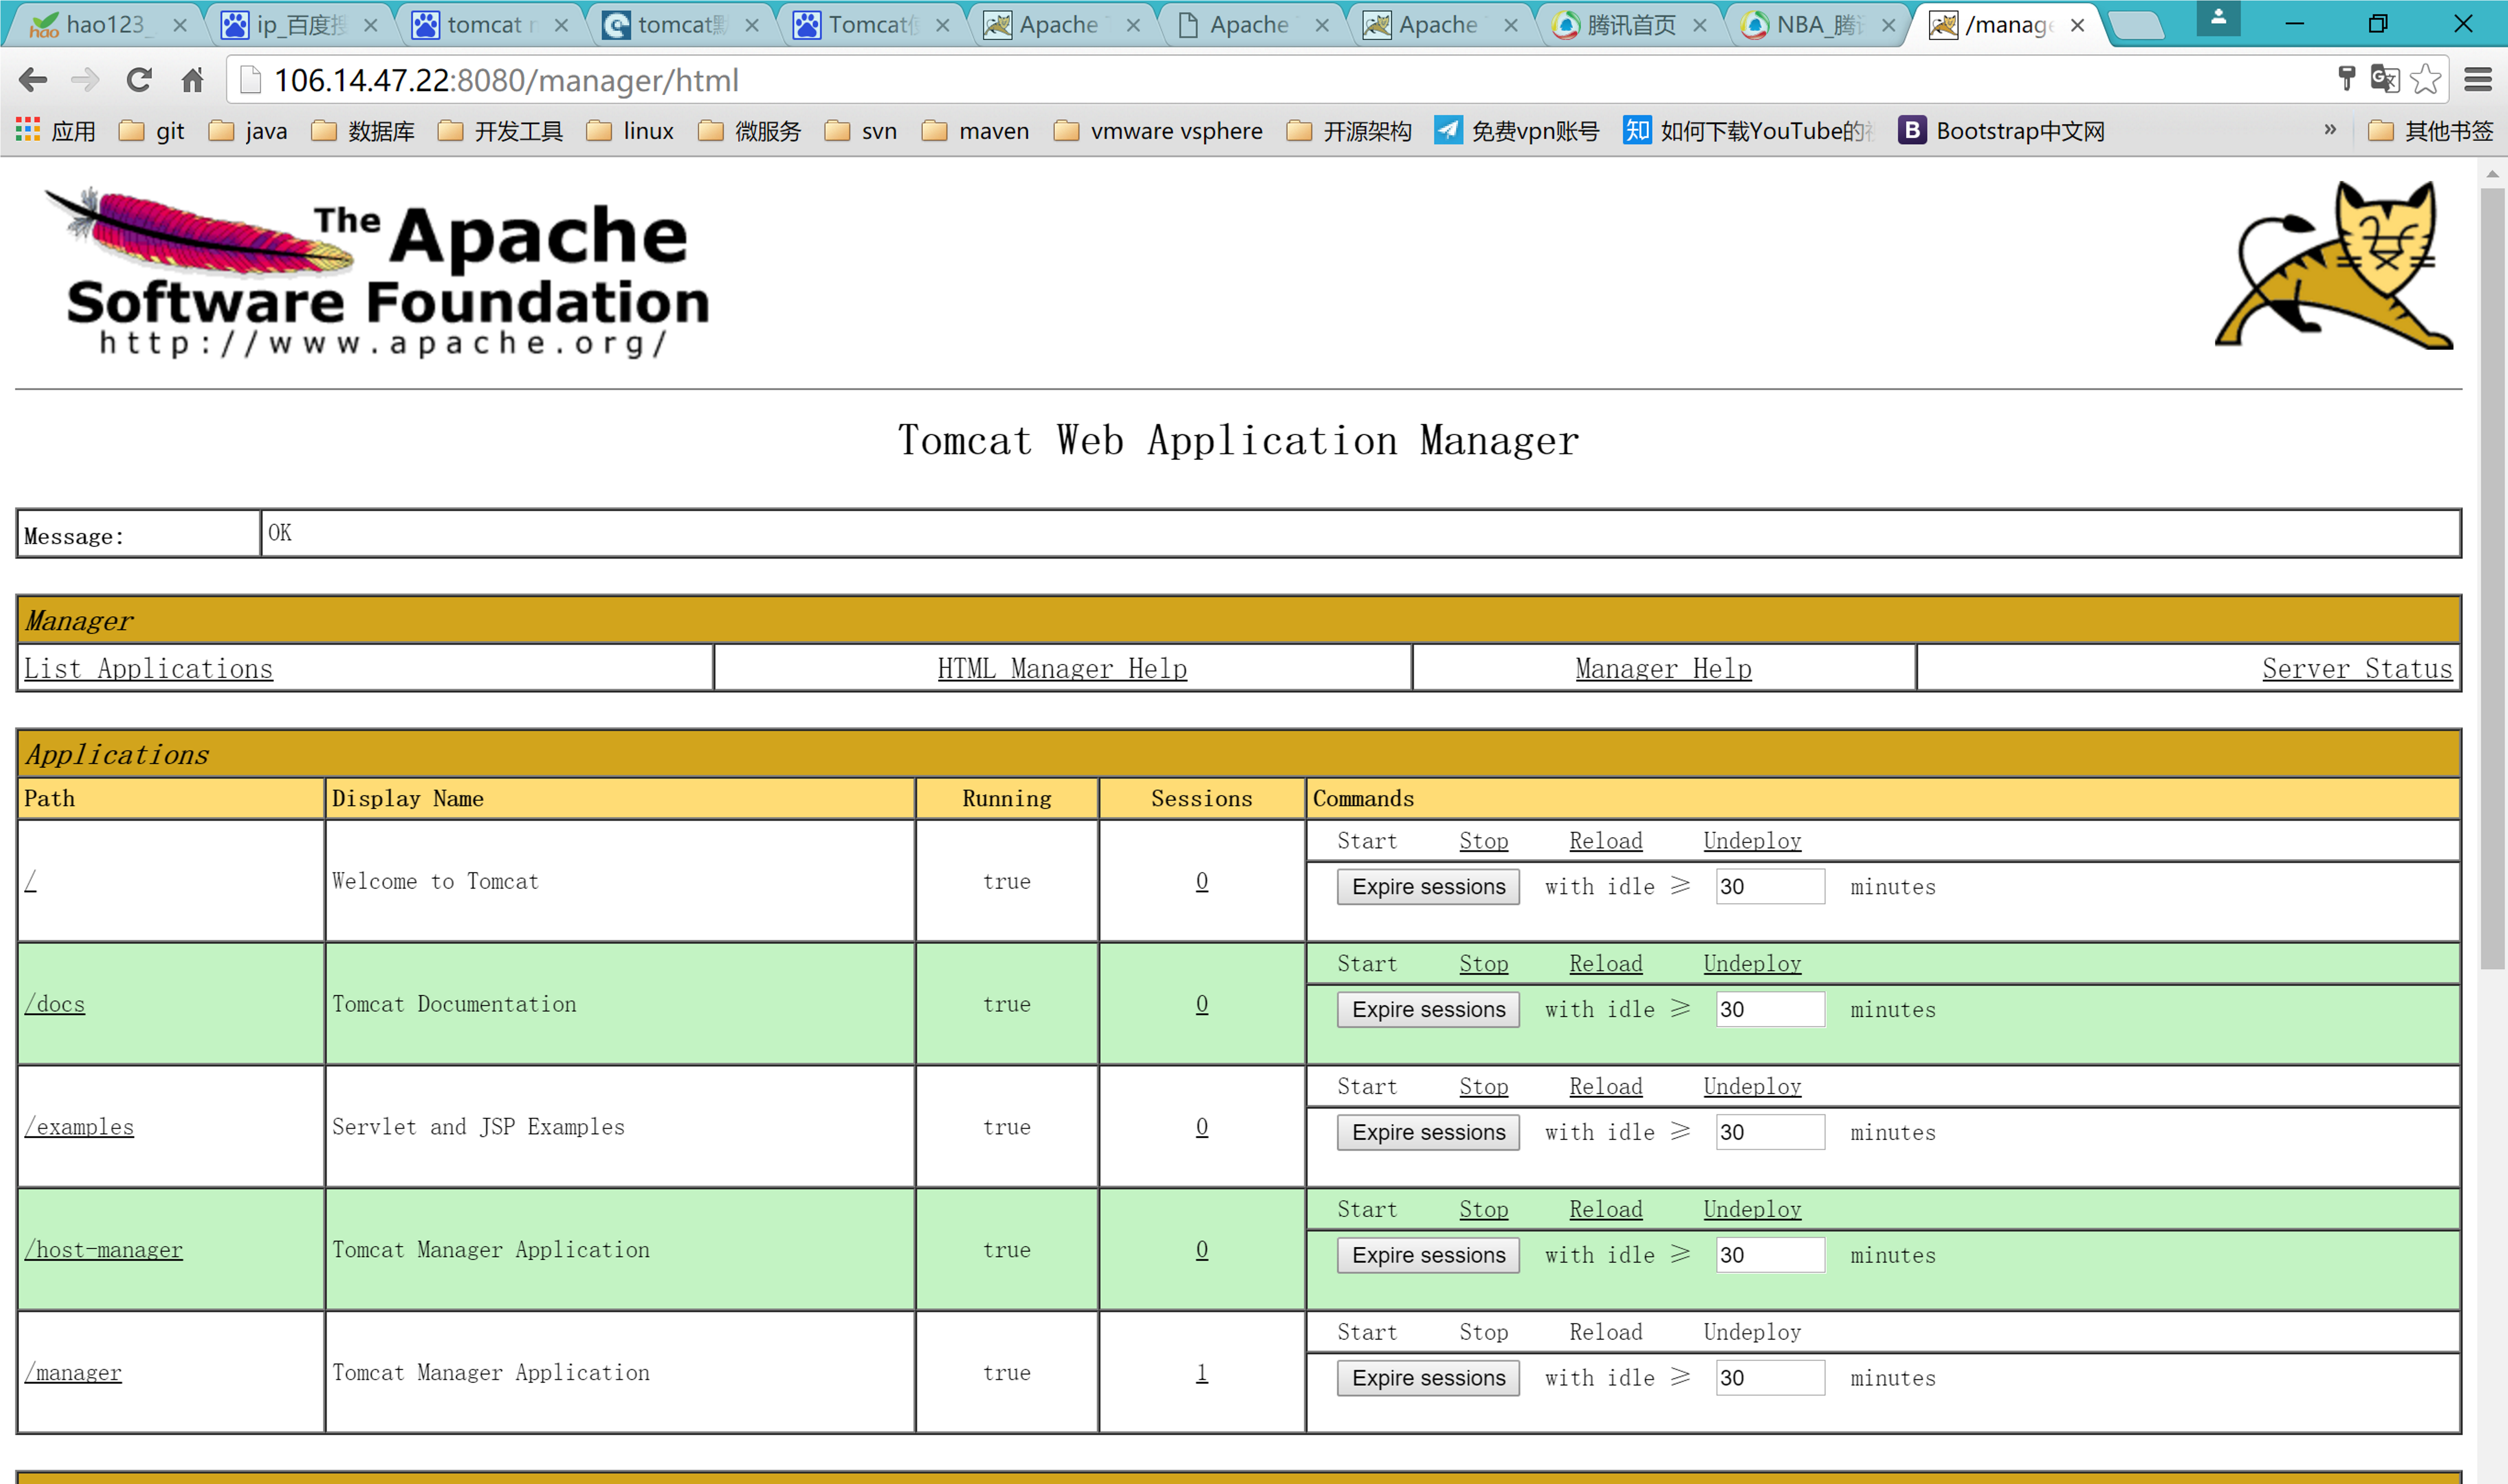Image resolution: width=2508 pixels, height=1484 pixels.
Task: Open the 开发工具 bookmark folder
Action: click(x=501, y=131)
